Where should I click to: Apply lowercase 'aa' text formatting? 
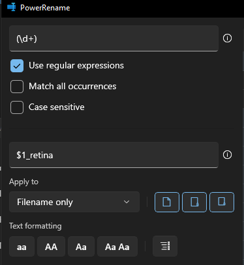tap(22, 247)
